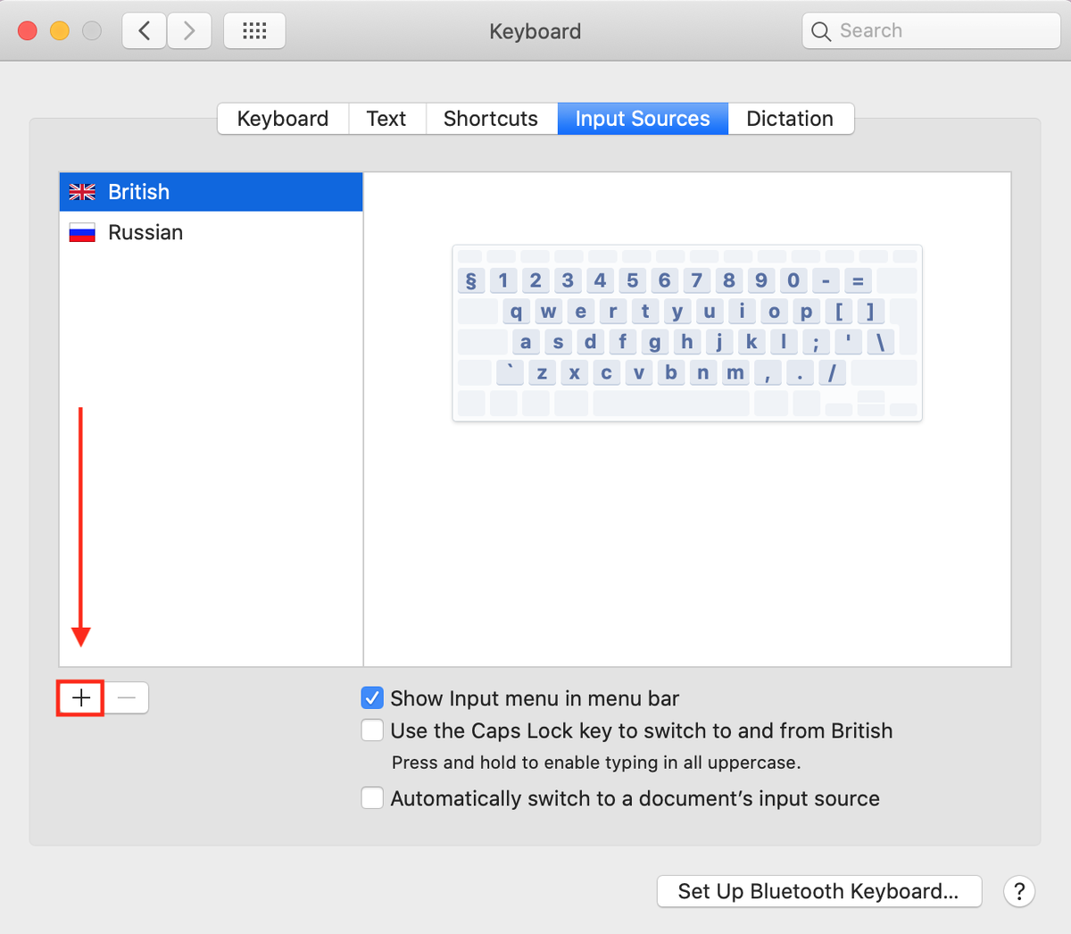This screenshot has height=934, width=1071.
Task: Click the back arrow in the toolbar
Action: coord(144,29)
